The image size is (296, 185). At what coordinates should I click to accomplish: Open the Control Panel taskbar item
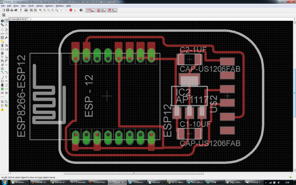click(98, 182)
